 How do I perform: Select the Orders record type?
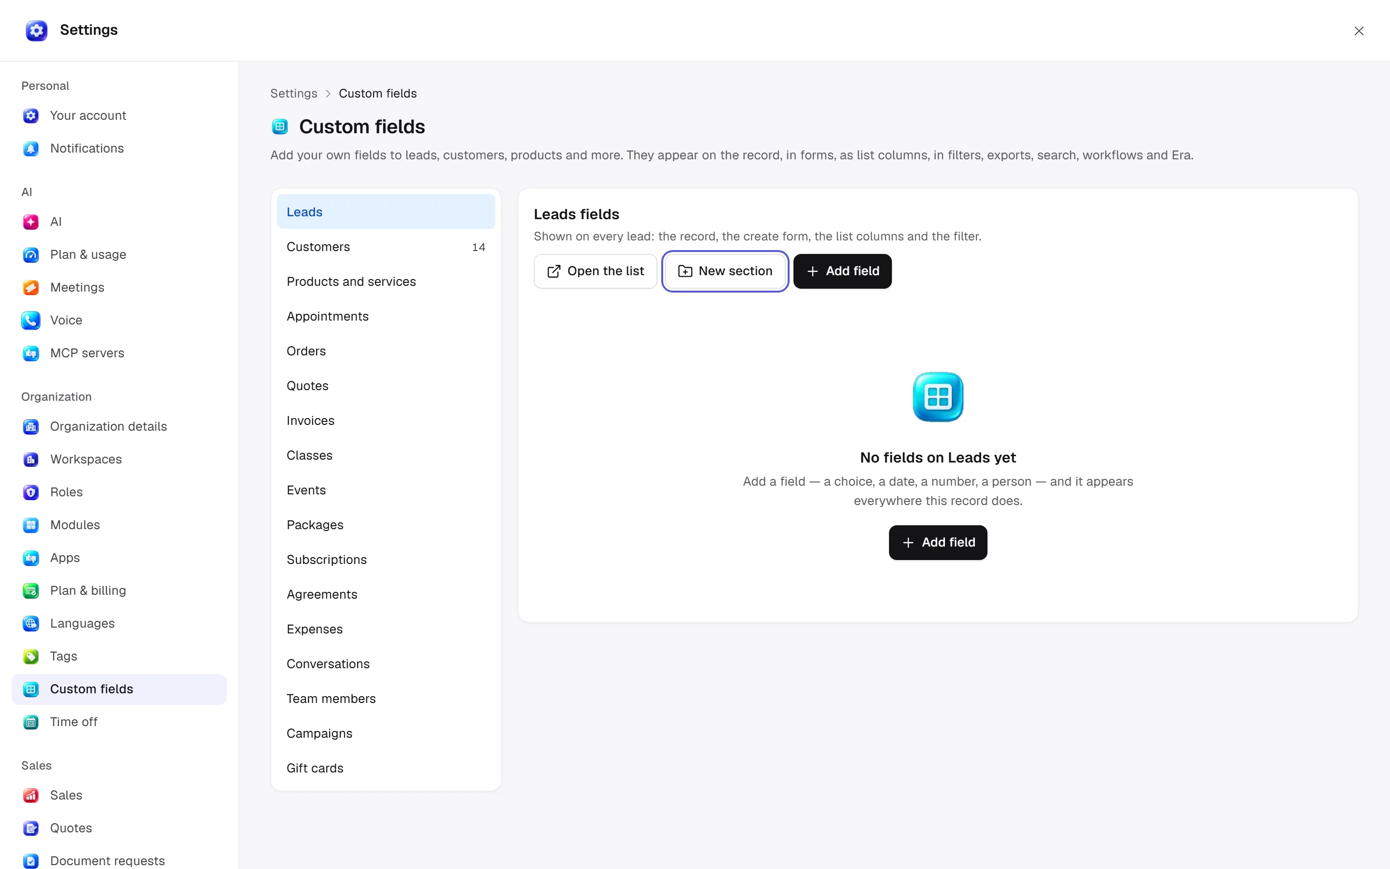(386, 351)
